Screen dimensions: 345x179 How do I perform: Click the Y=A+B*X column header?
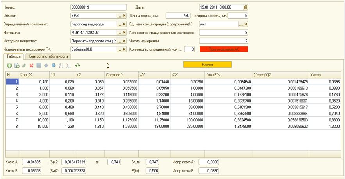click(228, 75)
